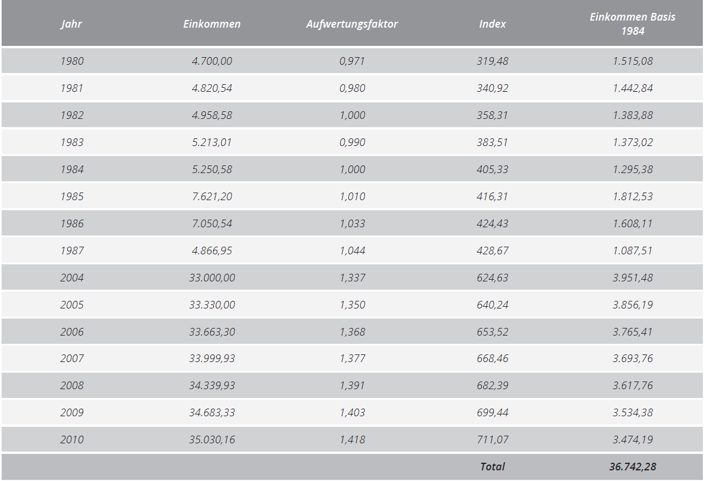Select index value 699,44
This screenshot has width=704, height=481.
(493, 412)
